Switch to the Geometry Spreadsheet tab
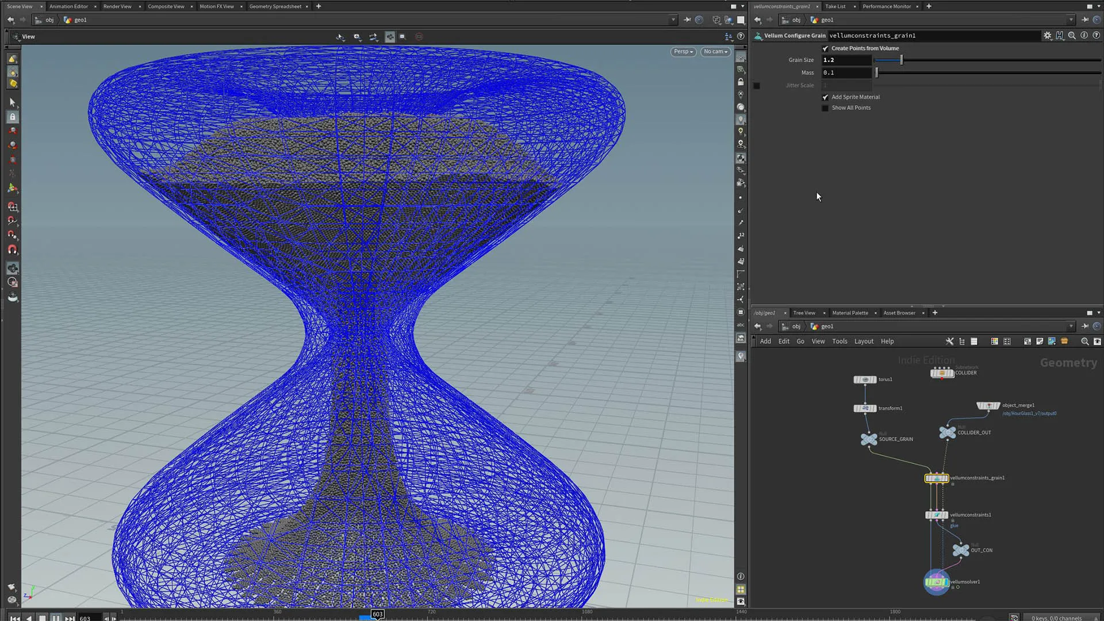The height and width of the screenshot is (621, 1104). coord(275,6)
